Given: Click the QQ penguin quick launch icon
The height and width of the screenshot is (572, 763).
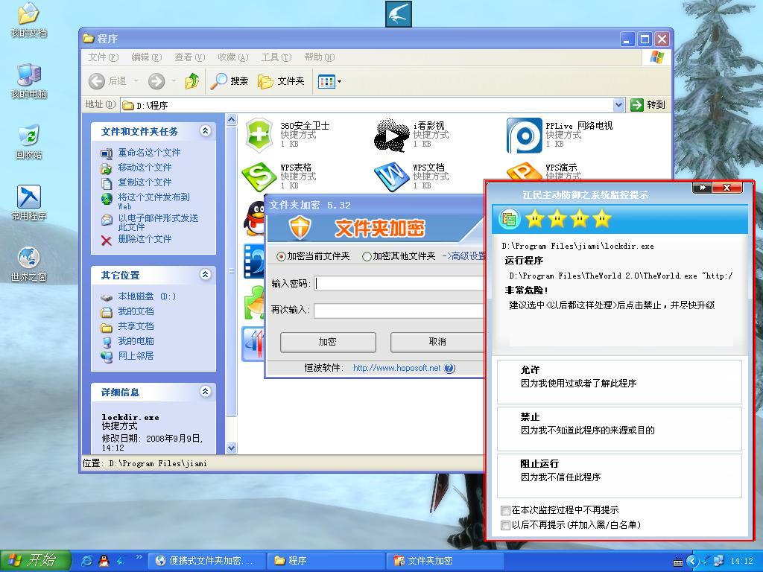Looking at the screenshot, I should [x=104, y=561].
